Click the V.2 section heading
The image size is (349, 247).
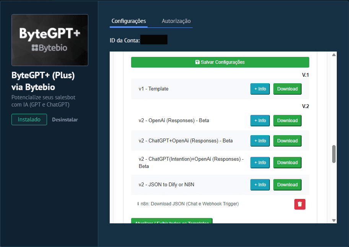click(305, 106)
